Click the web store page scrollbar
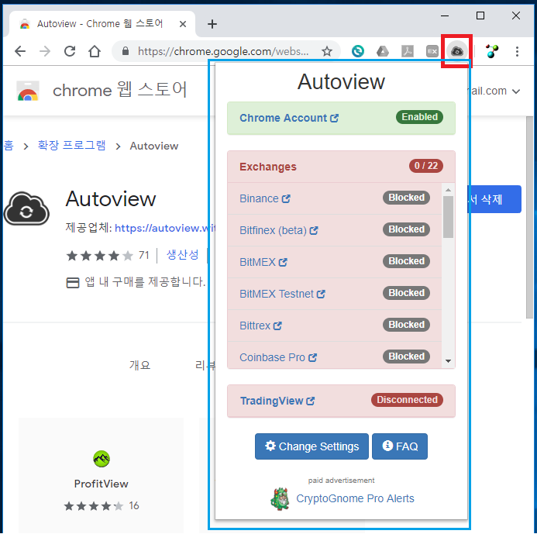The width and height of the screenshot is (537, 534). tap(529, 218)
